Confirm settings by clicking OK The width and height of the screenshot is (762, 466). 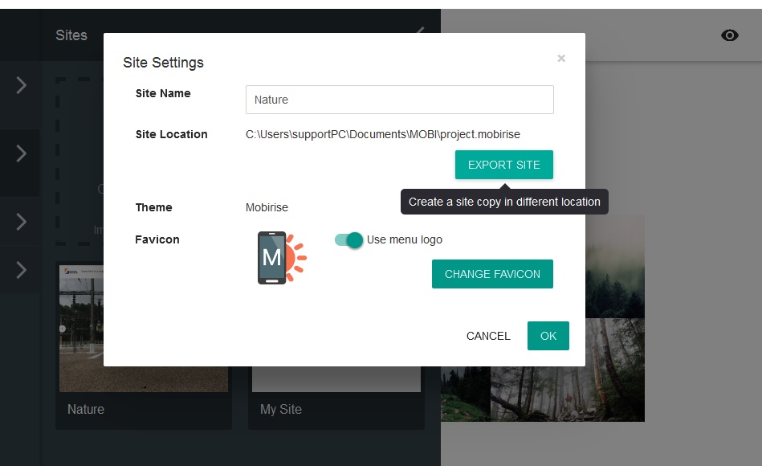tap(548, 336)
